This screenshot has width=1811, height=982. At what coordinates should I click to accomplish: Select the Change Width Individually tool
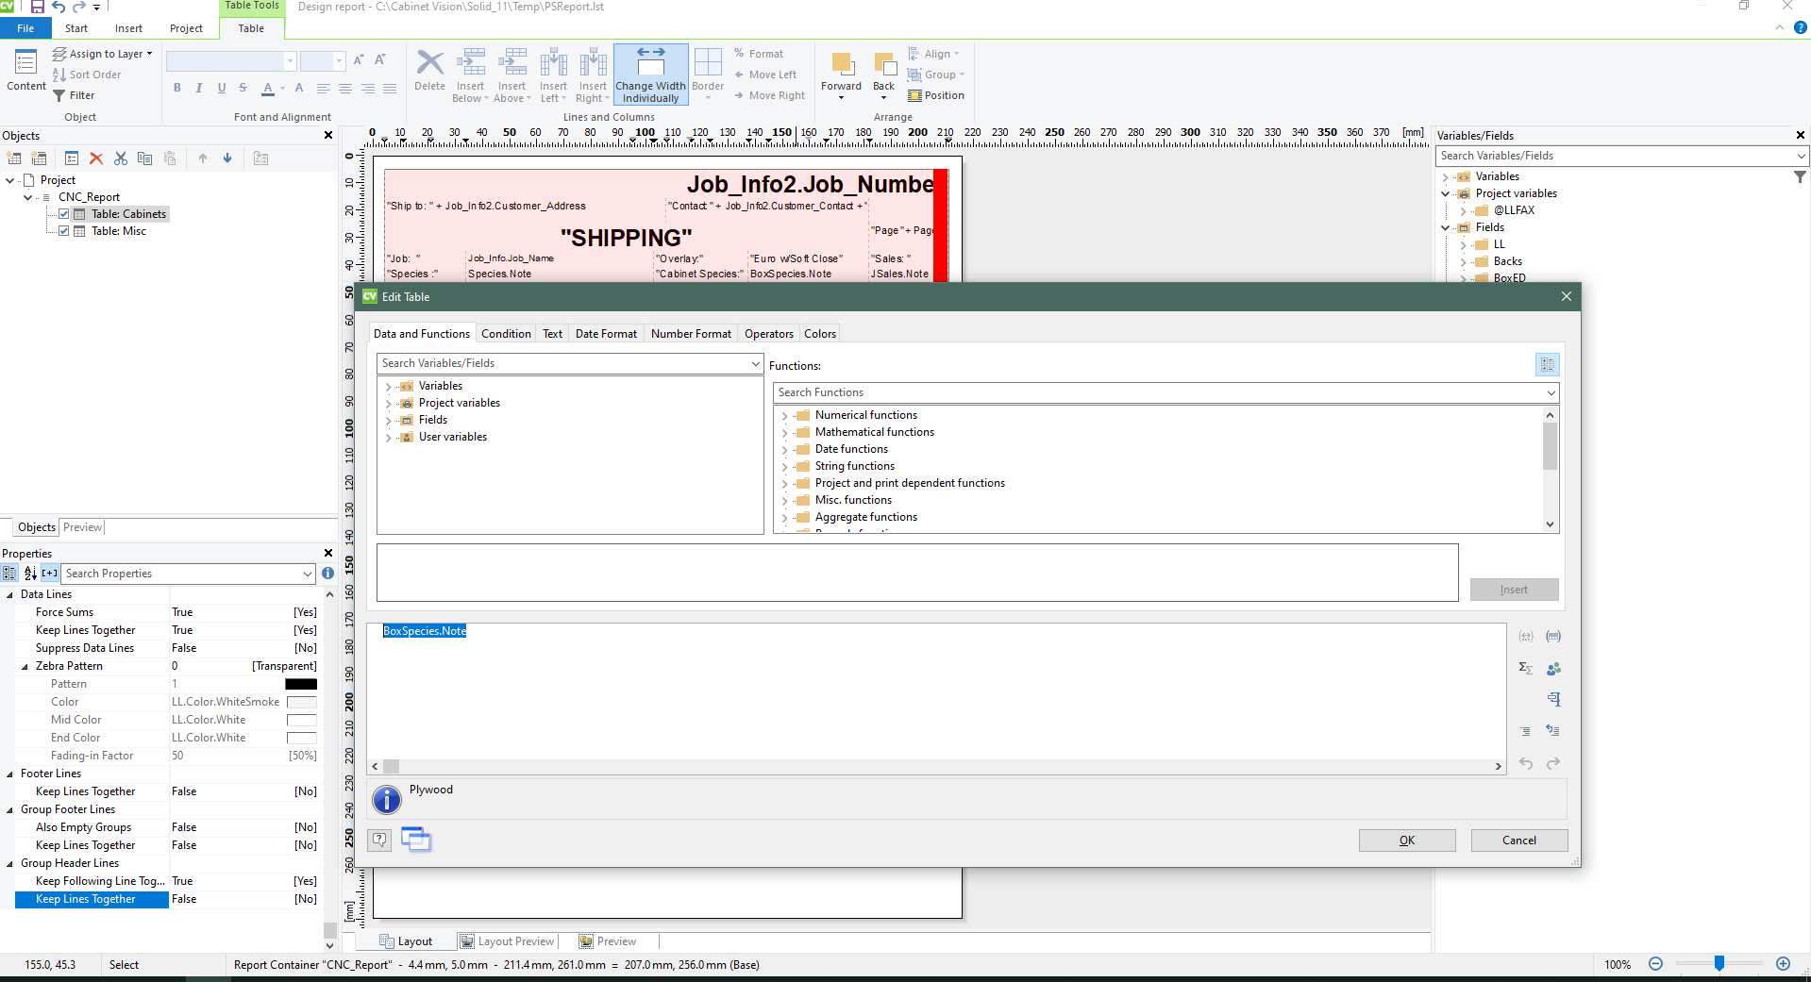(x=650, y=74)
